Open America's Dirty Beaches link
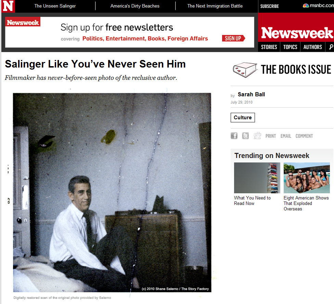 135,6
